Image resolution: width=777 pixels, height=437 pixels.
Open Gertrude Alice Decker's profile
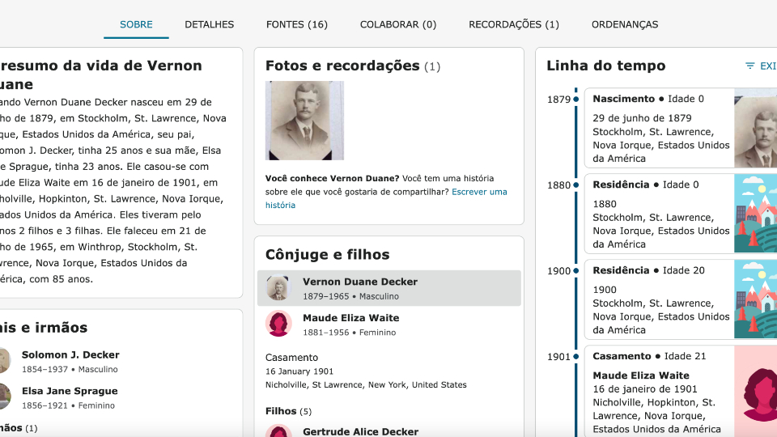360,431
